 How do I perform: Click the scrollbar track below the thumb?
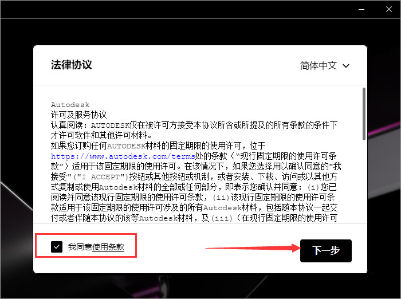pos(364,182)
